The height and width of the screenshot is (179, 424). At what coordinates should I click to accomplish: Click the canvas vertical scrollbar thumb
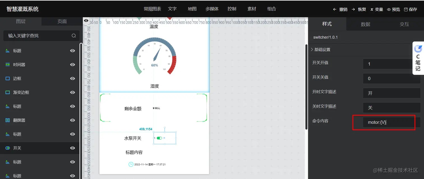pos(306,87)
